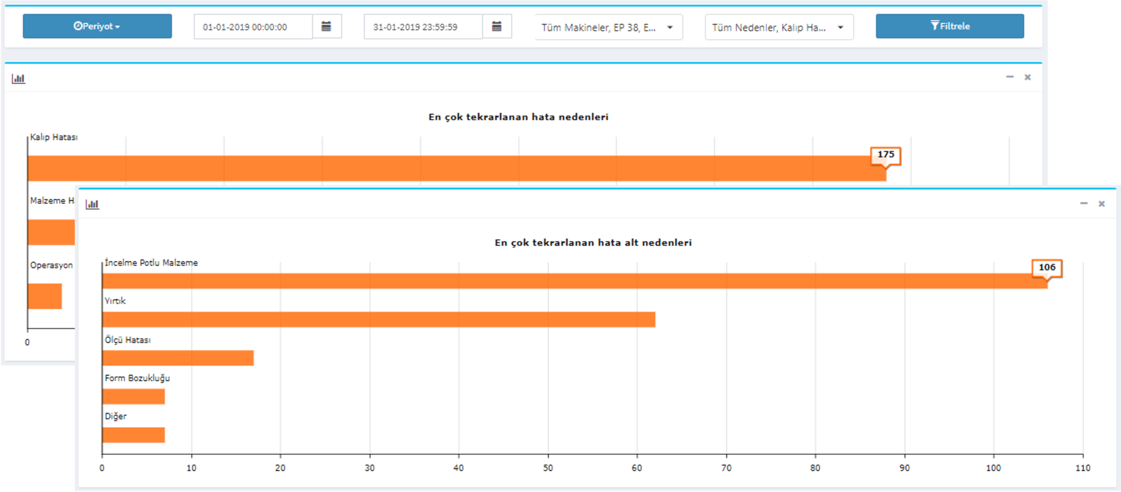Click the title En çok tekrarlanan hata nedenleri

coord(518,117)
